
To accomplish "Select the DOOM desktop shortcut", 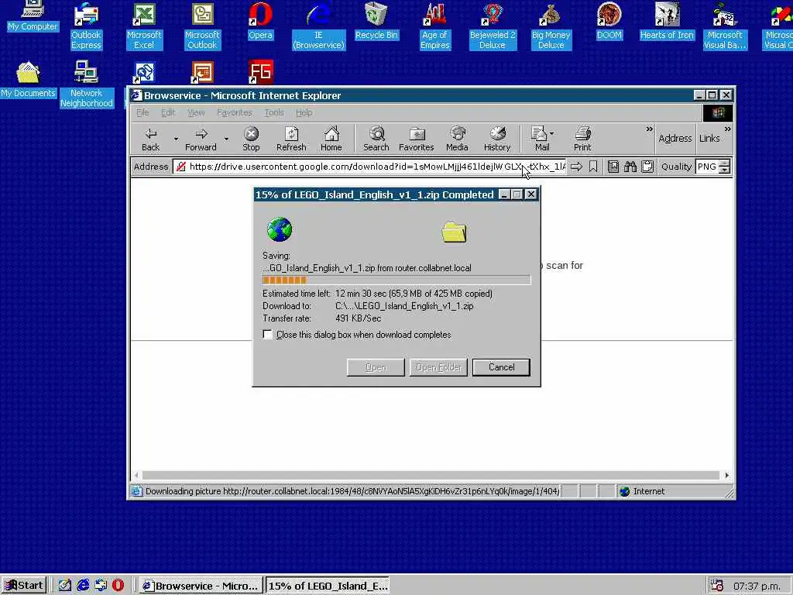I will [609, 21].
